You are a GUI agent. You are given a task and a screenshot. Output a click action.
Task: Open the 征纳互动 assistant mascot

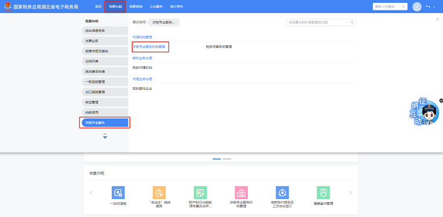coord(425,112)
